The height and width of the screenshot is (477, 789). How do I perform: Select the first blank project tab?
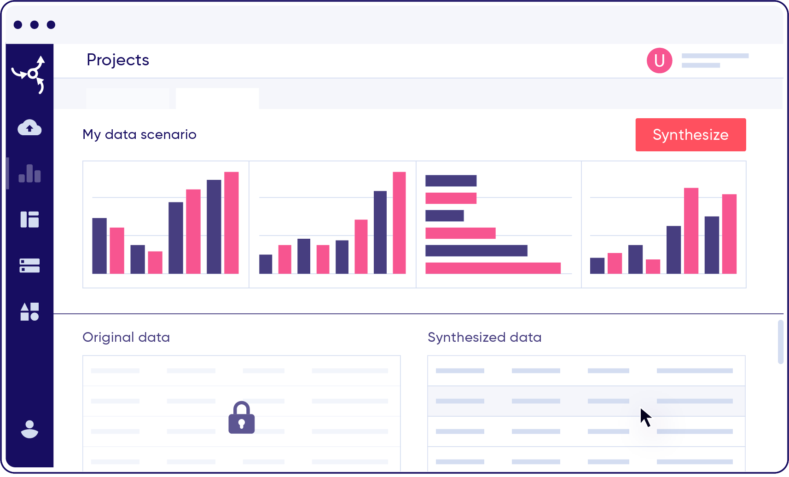[128, 98]
